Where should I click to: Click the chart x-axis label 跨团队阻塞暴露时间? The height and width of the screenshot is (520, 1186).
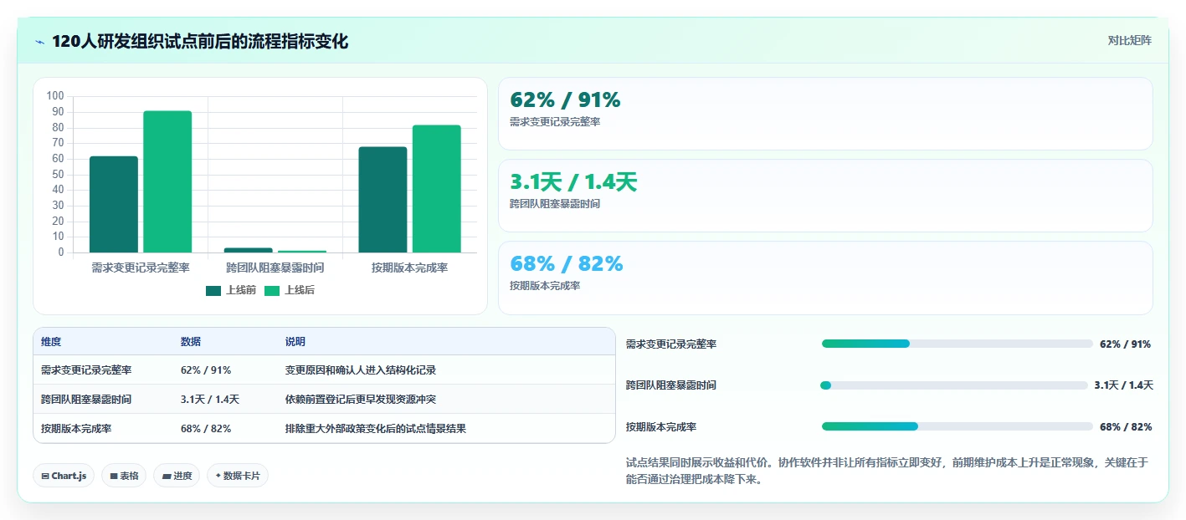[x=275, y=268]
